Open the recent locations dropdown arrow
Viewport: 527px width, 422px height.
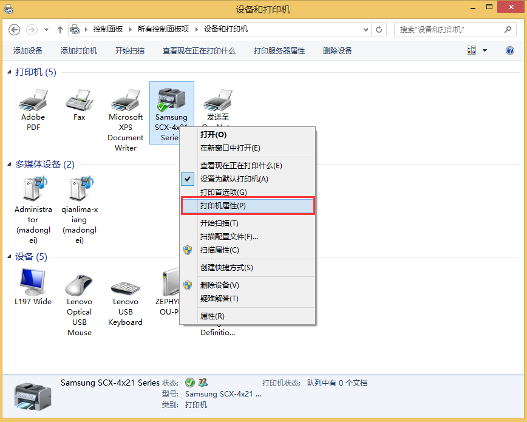46,30
